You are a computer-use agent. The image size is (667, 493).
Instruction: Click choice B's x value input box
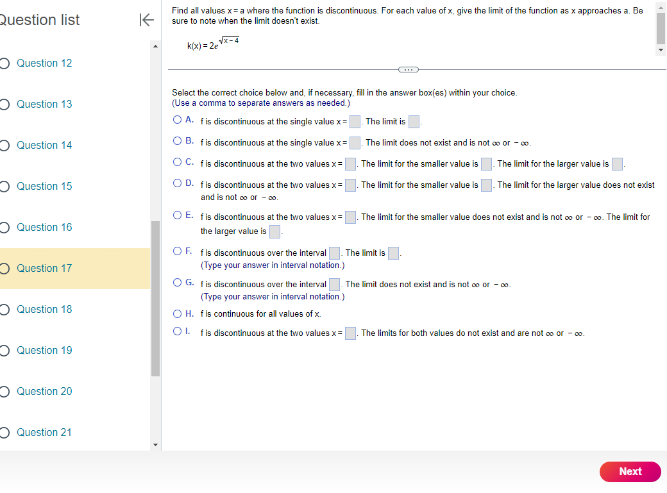pos(355,143)
